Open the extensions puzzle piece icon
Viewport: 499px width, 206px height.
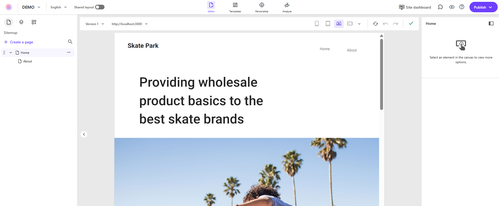click(x=440, y=7)
